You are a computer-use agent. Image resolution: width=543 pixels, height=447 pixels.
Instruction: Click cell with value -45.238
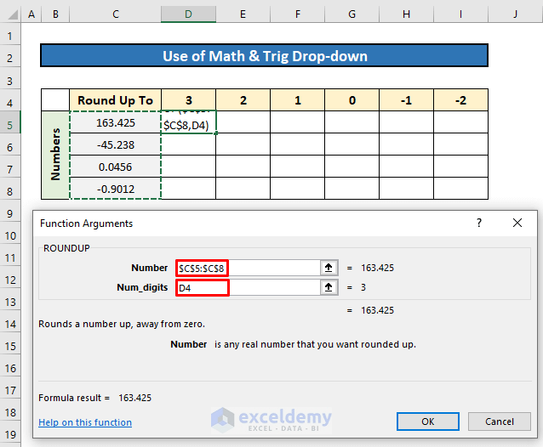tap(115, 144)
